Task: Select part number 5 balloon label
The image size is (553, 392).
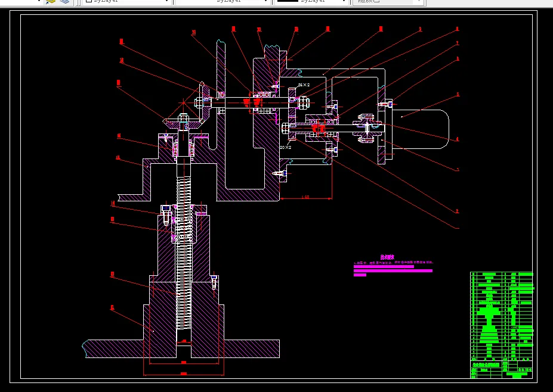Action: pos(458,94)
